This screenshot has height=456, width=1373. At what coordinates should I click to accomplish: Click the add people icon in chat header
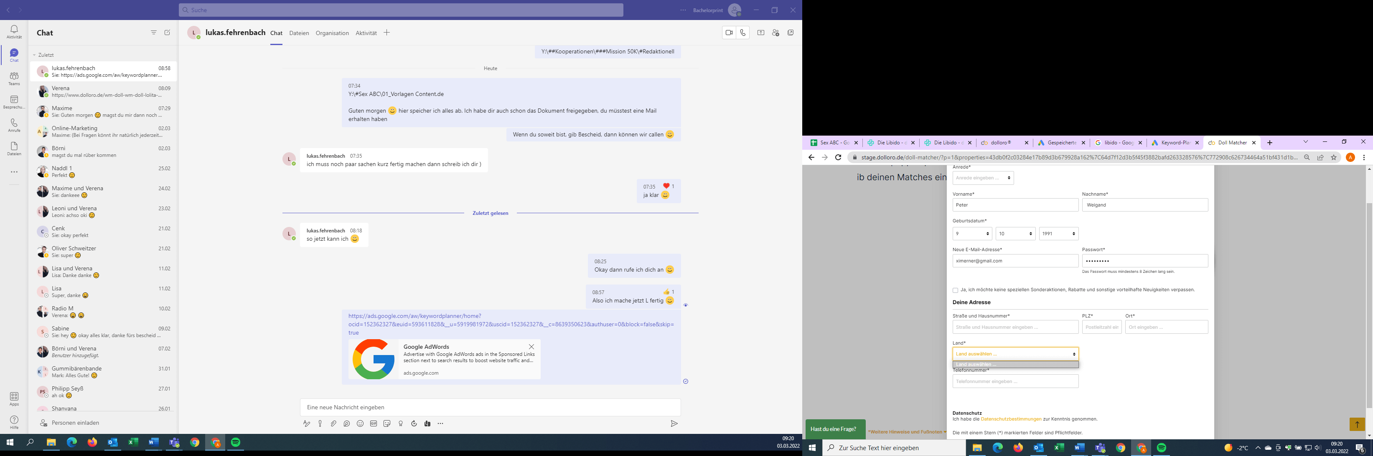[775, 33]
